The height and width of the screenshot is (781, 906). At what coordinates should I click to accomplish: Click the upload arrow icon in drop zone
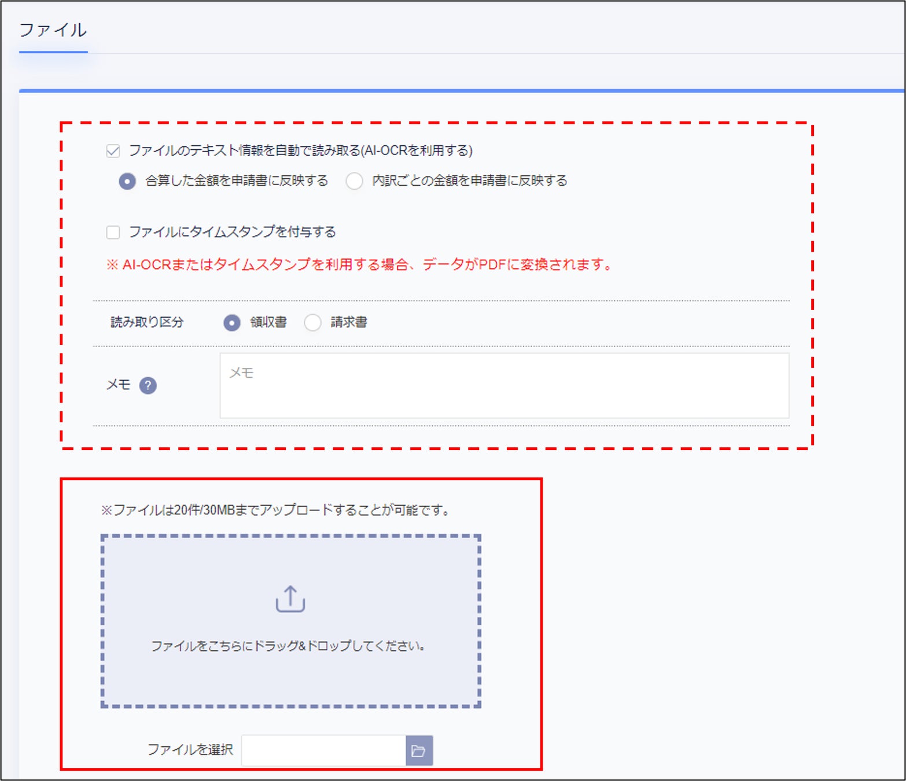290,599
